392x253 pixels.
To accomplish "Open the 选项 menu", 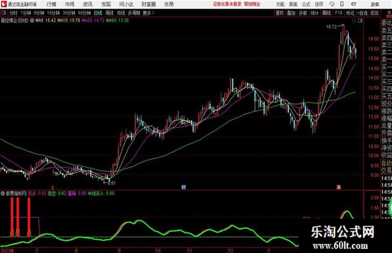I will (319, 4).
